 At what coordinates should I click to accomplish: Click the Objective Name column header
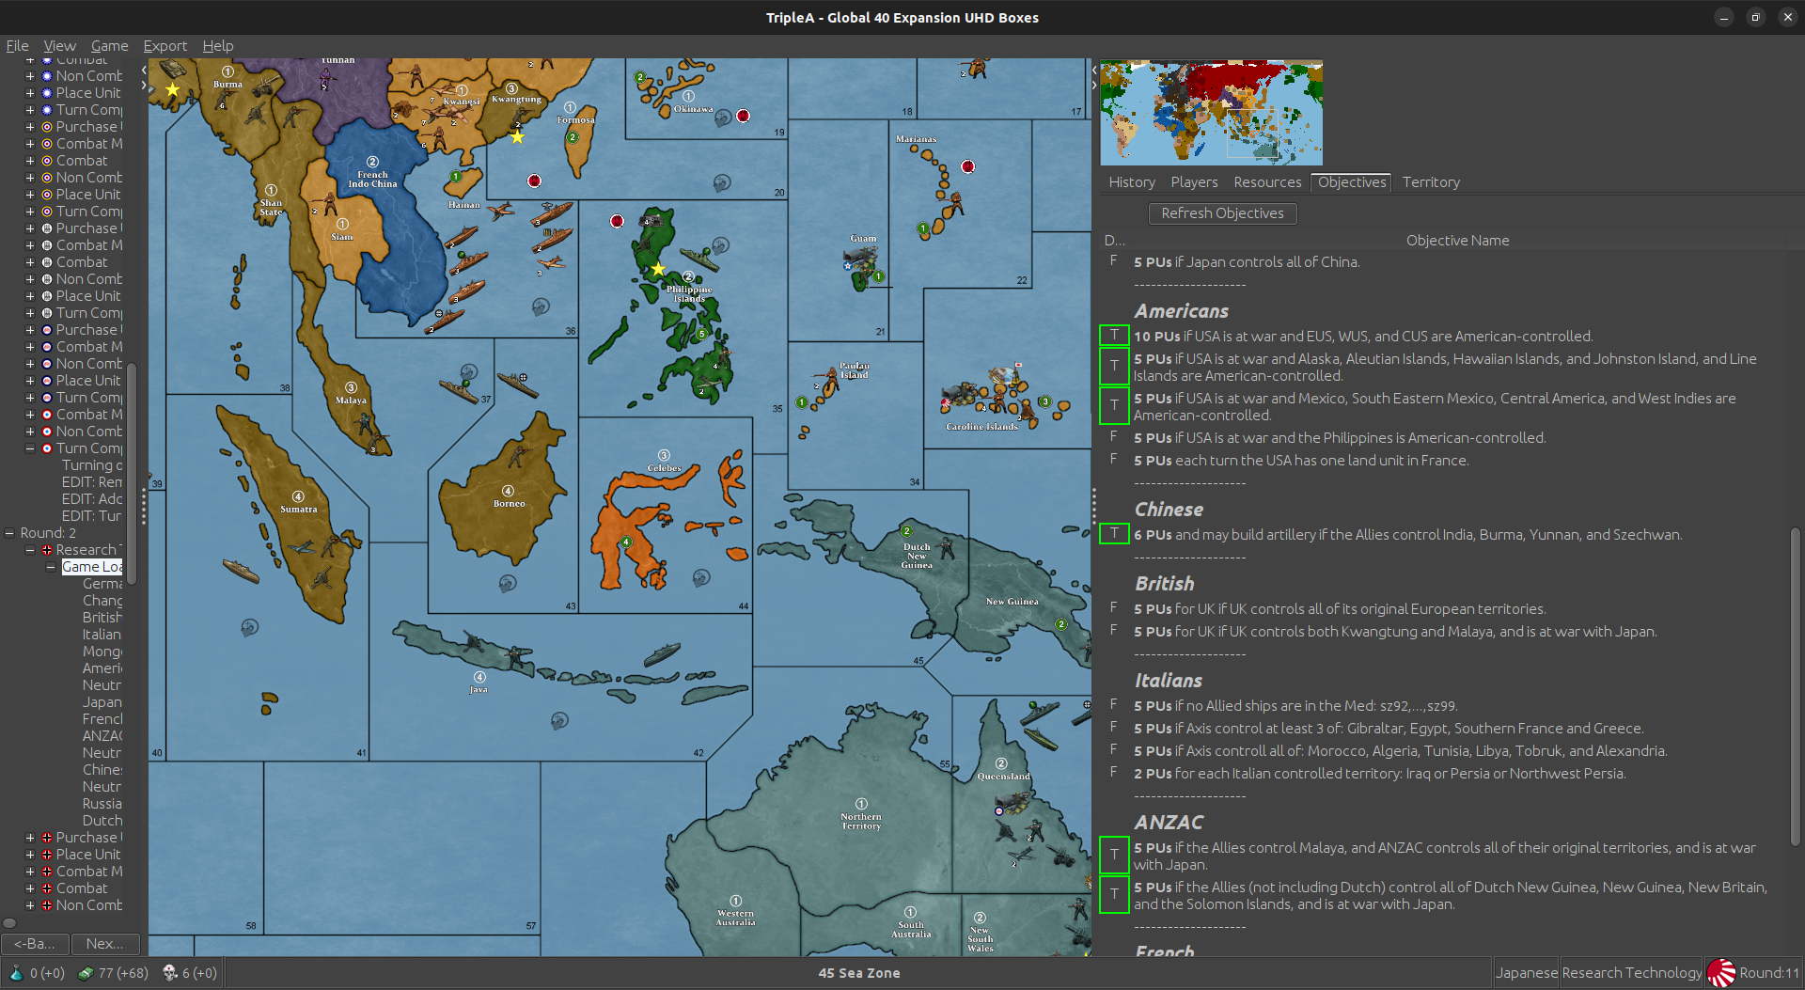coord(1457,241)
